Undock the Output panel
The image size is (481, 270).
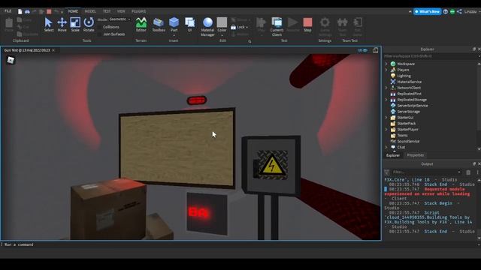click(x=474, y=163)
